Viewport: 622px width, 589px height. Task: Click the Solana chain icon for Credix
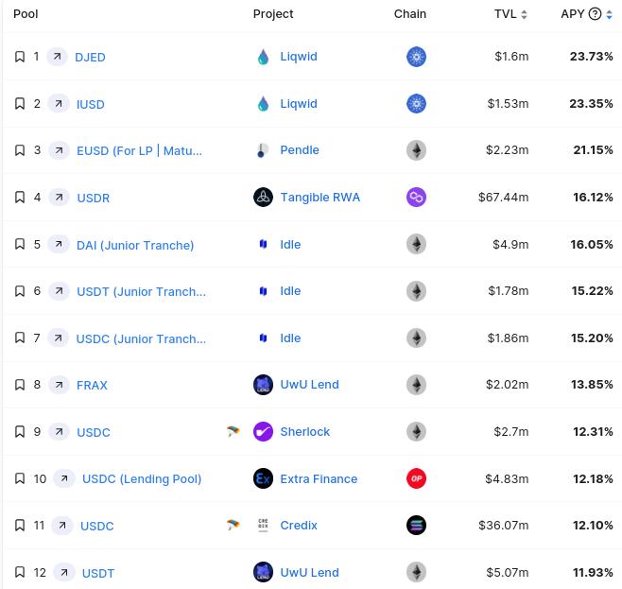pyautogui.click(x=416, y=526)
